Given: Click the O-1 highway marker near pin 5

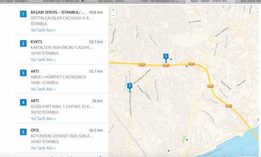Looking at the screenshot, I should pyautogui.click(x=166, y=65).
